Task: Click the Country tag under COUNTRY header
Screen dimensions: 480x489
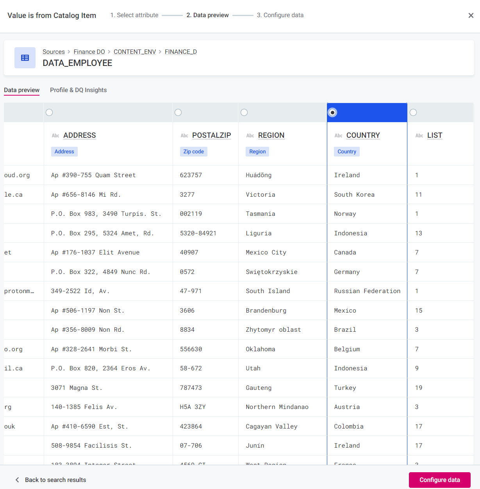Action: tap(347, 151)
